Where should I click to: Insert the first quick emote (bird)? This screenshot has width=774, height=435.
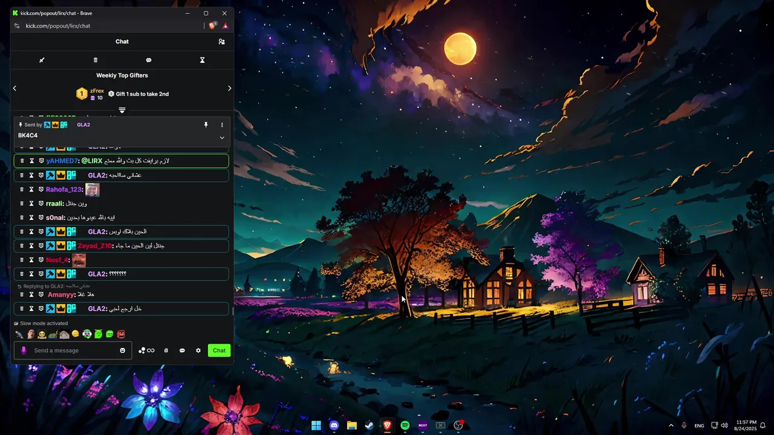[19, 334]
